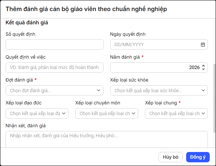
Task: Expand the Xếp loại sức khỏe chevron
Action: 203,90
